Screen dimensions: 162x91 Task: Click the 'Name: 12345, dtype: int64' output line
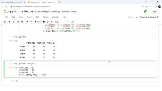click(33, 75)
